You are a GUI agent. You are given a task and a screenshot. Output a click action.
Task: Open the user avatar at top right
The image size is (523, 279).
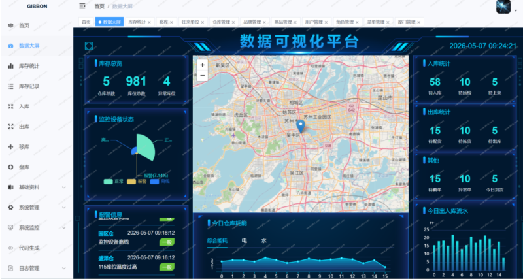503,7
